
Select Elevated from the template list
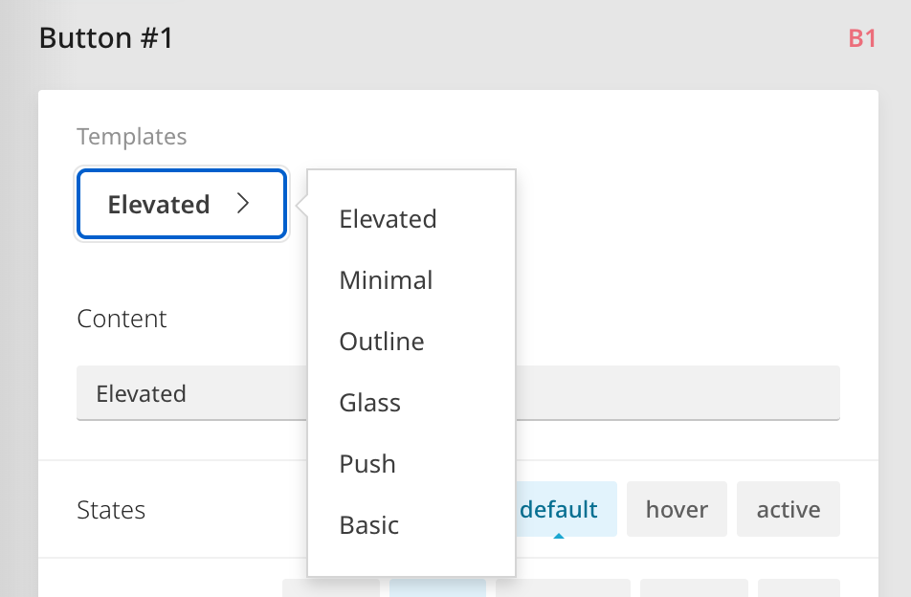click(x=388, y=219)
